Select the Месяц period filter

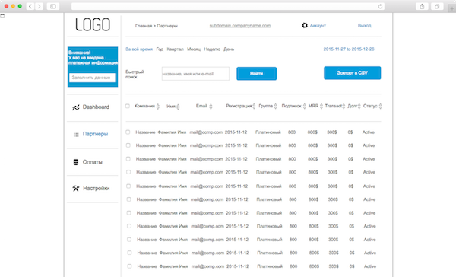point(194,49)
